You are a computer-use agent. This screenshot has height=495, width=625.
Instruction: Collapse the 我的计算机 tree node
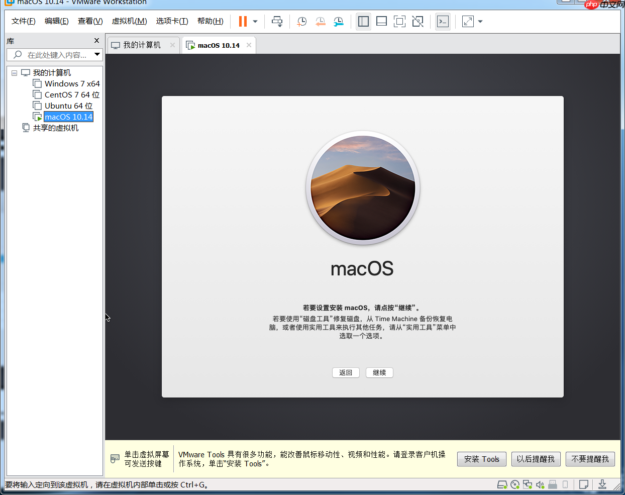(x=14, y=72)
